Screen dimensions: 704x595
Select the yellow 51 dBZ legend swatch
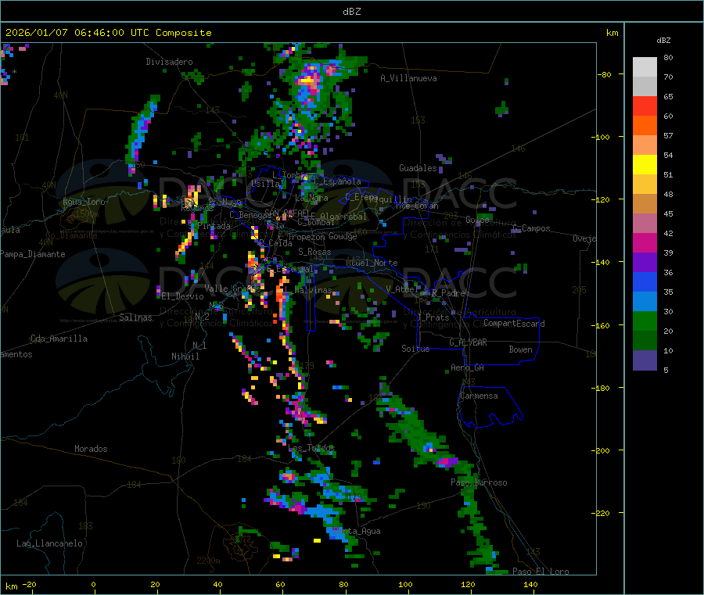coord(645,165)
